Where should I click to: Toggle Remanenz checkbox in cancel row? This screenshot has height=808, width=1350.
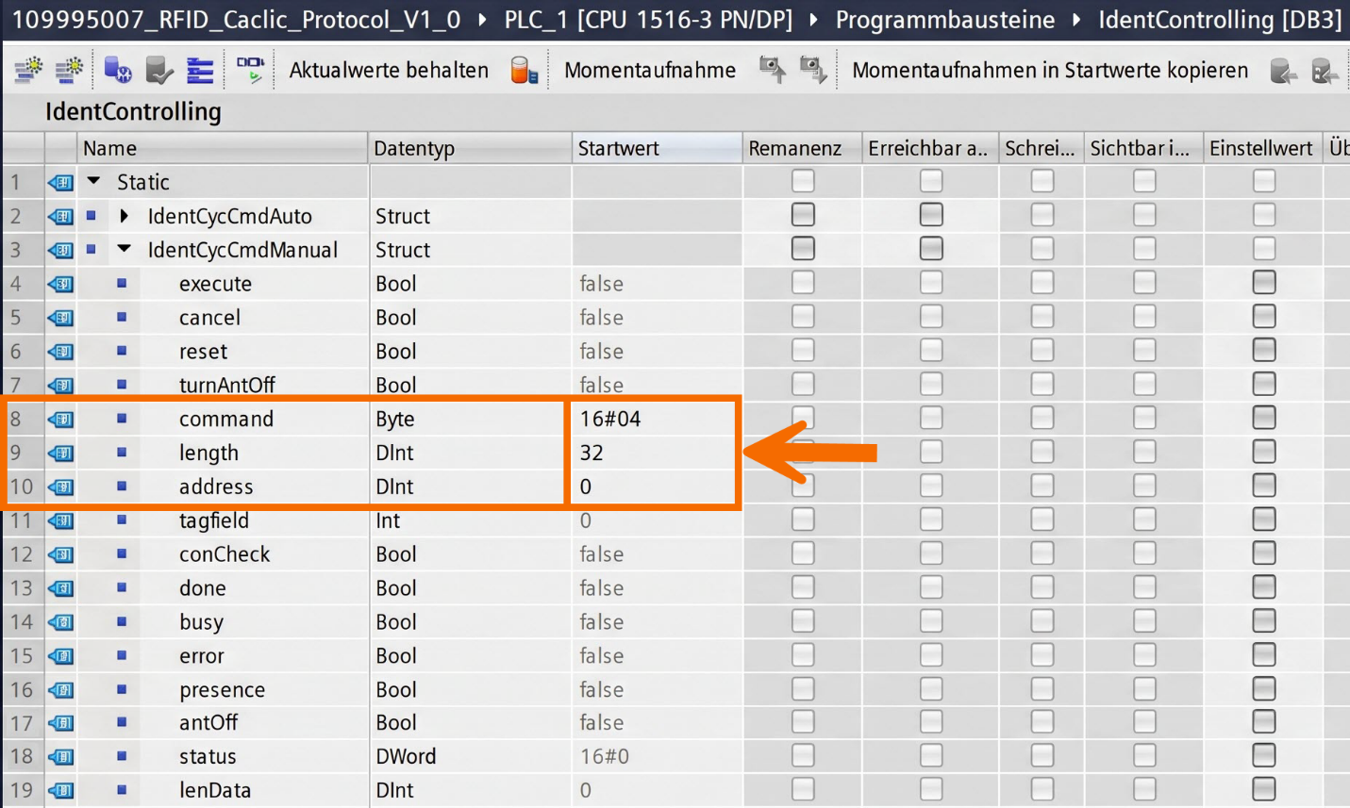(803, 316)
